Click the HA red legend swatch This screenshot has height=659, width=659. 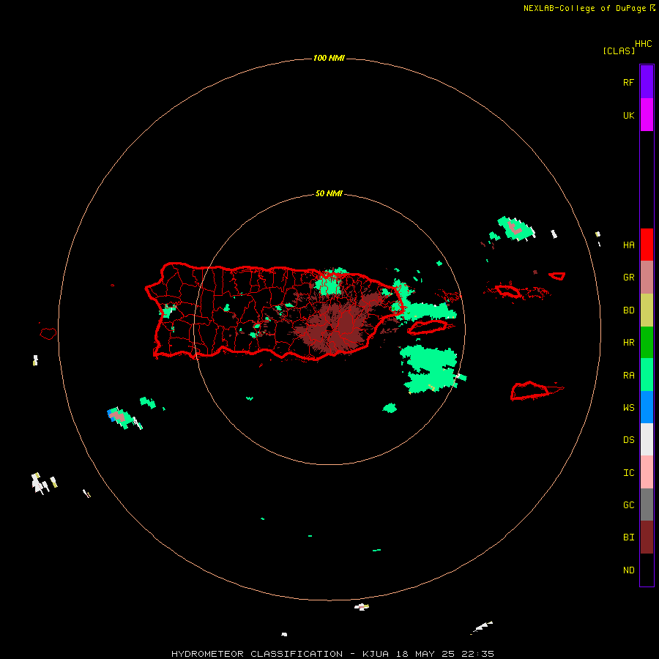pos(647,245)
